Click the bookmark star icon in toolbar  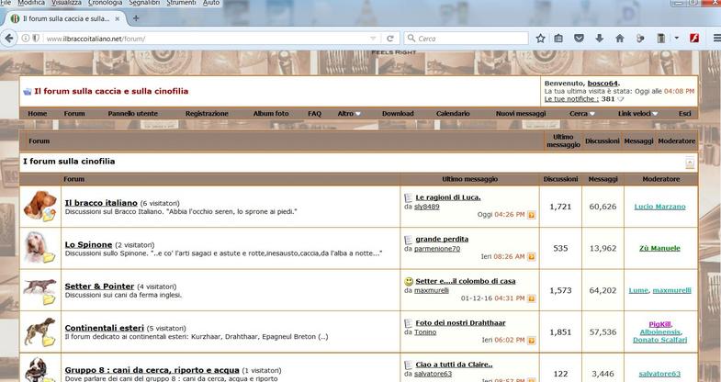[x=541, y=39]
